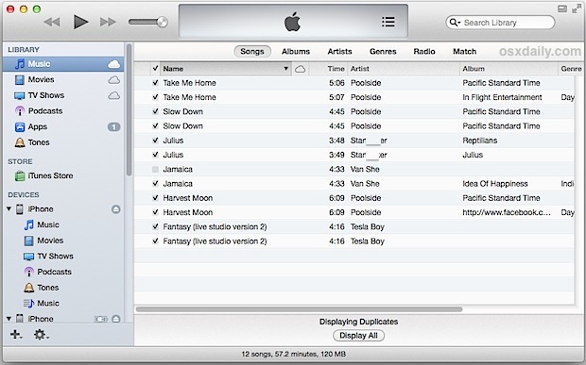Screen dimensions: 586x365
Task: Skip back to previous track
Action: (52, 22)
